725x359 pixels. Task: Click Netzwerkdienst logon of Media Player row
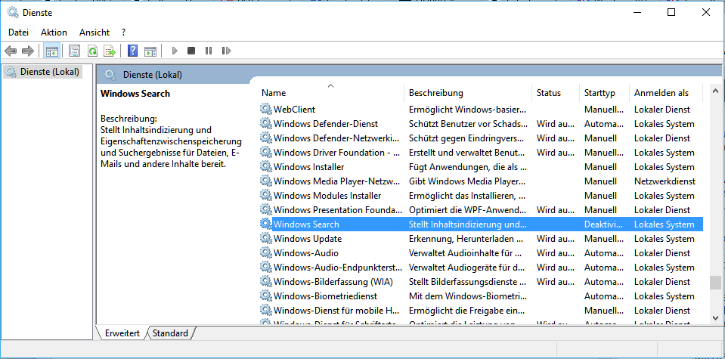(x=665, y=181)
